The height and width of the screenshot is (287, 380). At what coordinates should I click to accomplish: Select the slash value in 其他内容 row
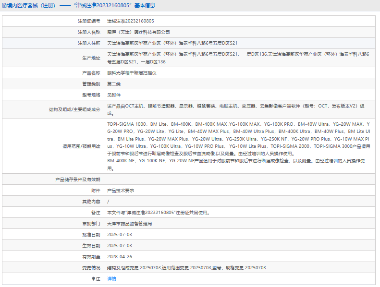coord(108,202)
